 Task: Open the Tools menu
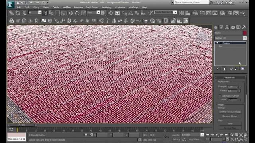27,8
